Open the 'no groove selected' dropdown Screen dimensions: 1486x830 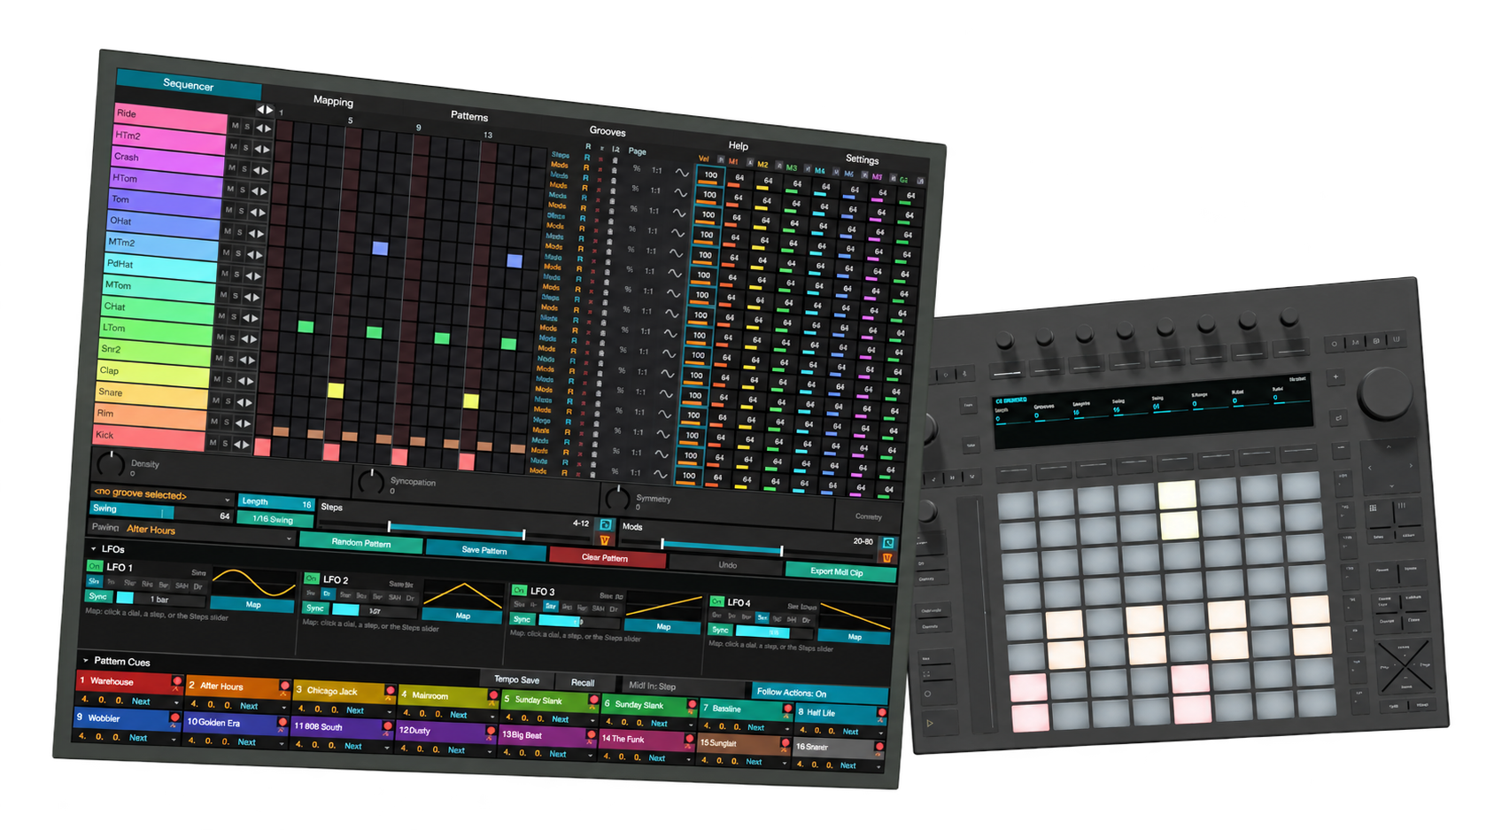(x=162, y=495)
